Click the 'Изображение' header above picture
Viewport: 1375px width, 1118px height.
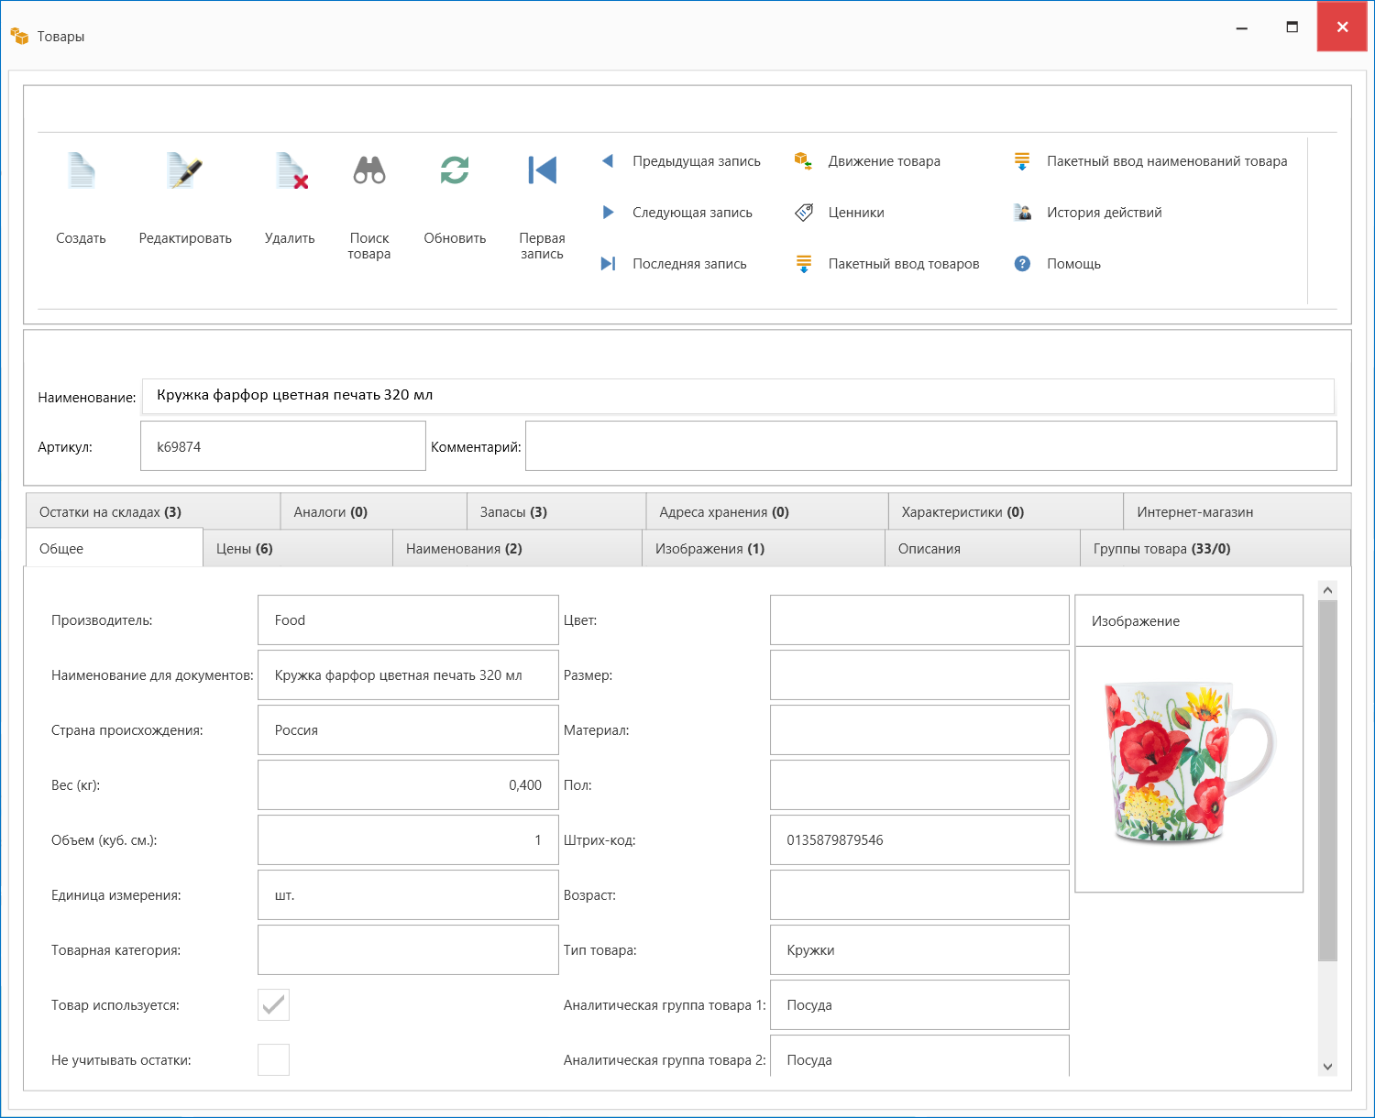pyautogui.click(x=1188, y=621)
